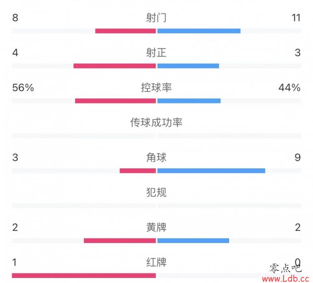Image resolution: width=313 pixels, height=283 pixels.
Task: Click the 红牌 red cards label
Action: tap(156, 262)
